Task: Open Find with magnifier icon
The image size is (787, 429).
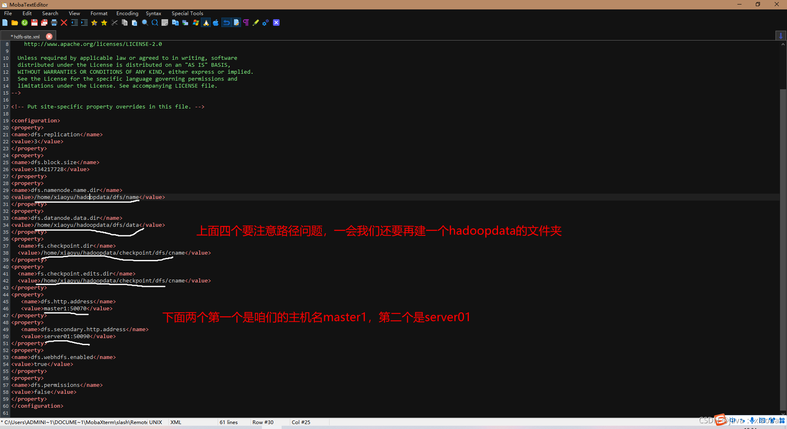Action: coord(145,23)
